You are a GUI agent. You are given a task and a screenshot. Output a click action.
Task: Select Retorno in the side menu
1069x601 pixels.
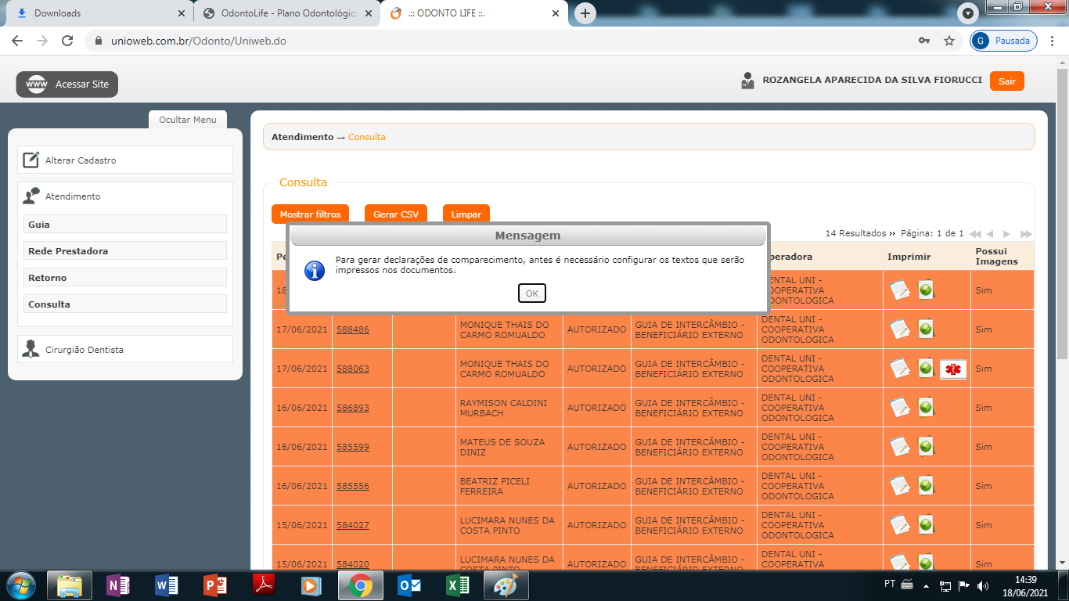click(125, 278)
